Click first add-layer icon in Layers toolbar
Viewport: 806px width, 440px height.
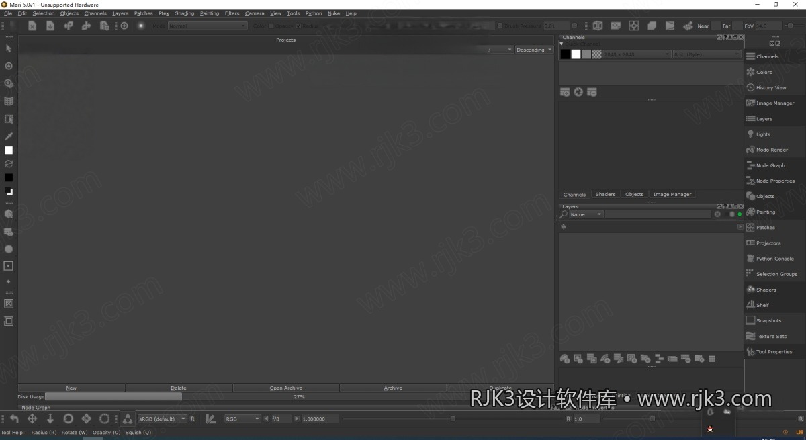[565, 359]
